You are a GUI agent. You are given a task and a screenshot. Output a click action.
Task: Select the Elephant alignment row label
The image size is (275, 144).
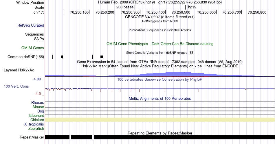[x=36, y=115]
